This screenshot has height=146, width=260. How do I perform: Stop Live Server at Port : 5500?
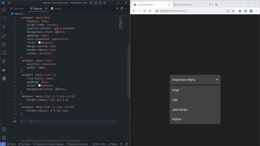coord(99,144)
